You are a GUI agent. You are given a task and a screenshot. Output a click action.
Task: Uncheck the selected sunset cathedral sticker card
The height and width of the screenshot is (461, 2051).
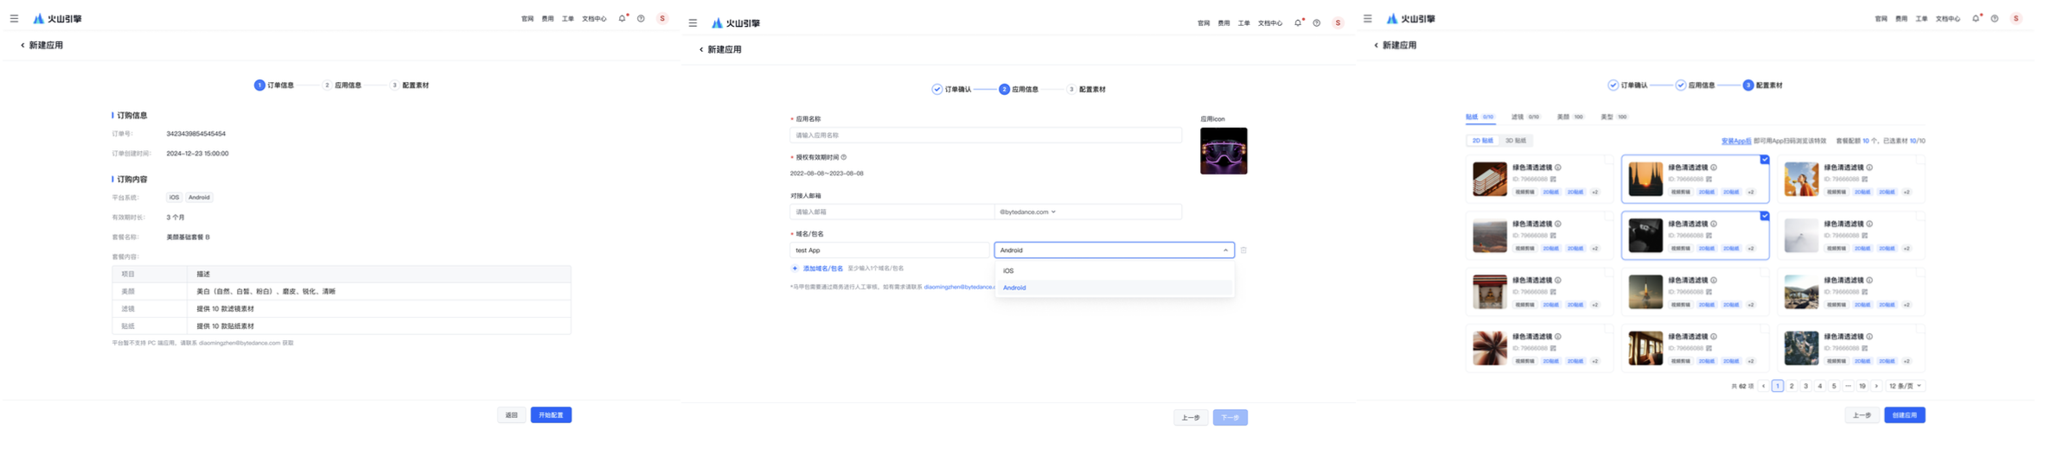tap(1764, 160)
